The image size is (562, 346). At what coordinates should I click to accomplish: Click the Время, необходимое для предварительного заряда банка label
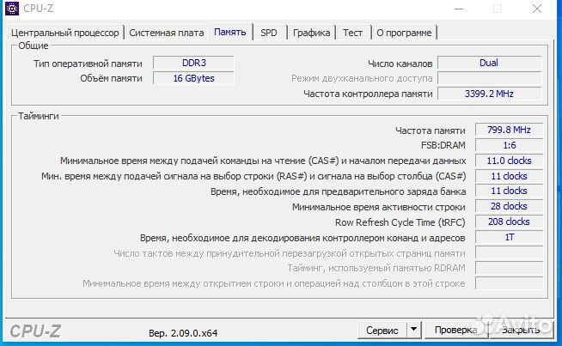click(x=338, y=192)
